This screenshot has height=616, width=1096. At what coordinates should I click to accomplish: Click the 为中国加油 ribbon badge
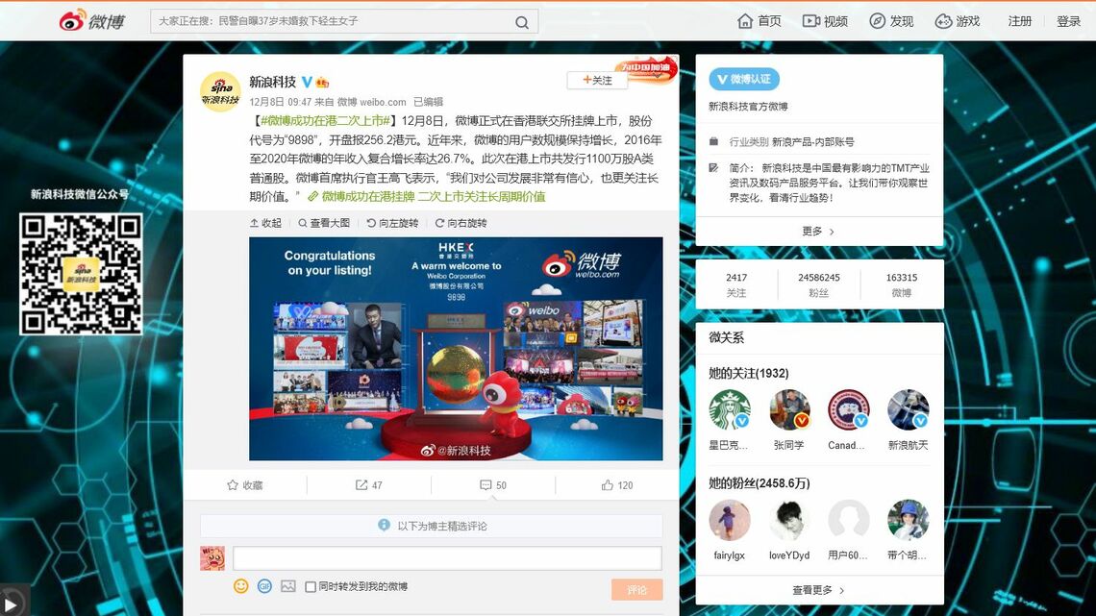(x=647, y=68)
